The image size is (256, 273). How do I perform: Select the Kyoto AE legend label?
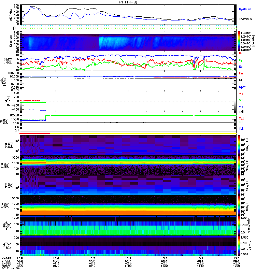245,9
